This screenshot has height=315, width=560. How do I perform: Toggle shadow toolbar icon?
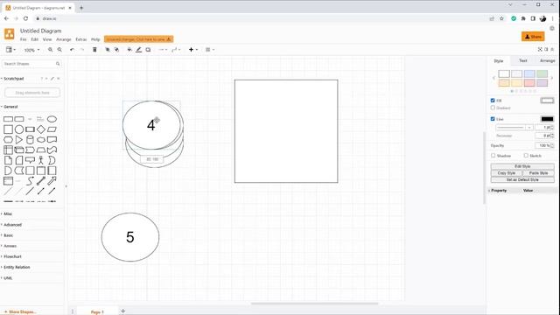148,50
